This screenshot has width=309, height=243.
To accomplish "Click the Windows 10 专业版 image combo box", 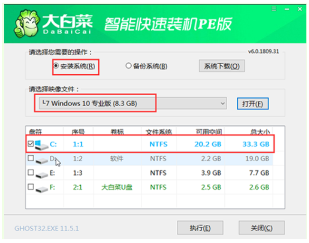I will point(133,103).
